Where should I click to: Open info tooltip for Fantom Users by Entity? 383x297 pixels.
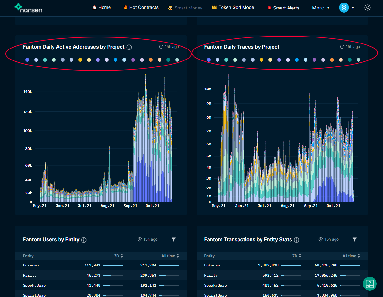pos(84,239)
